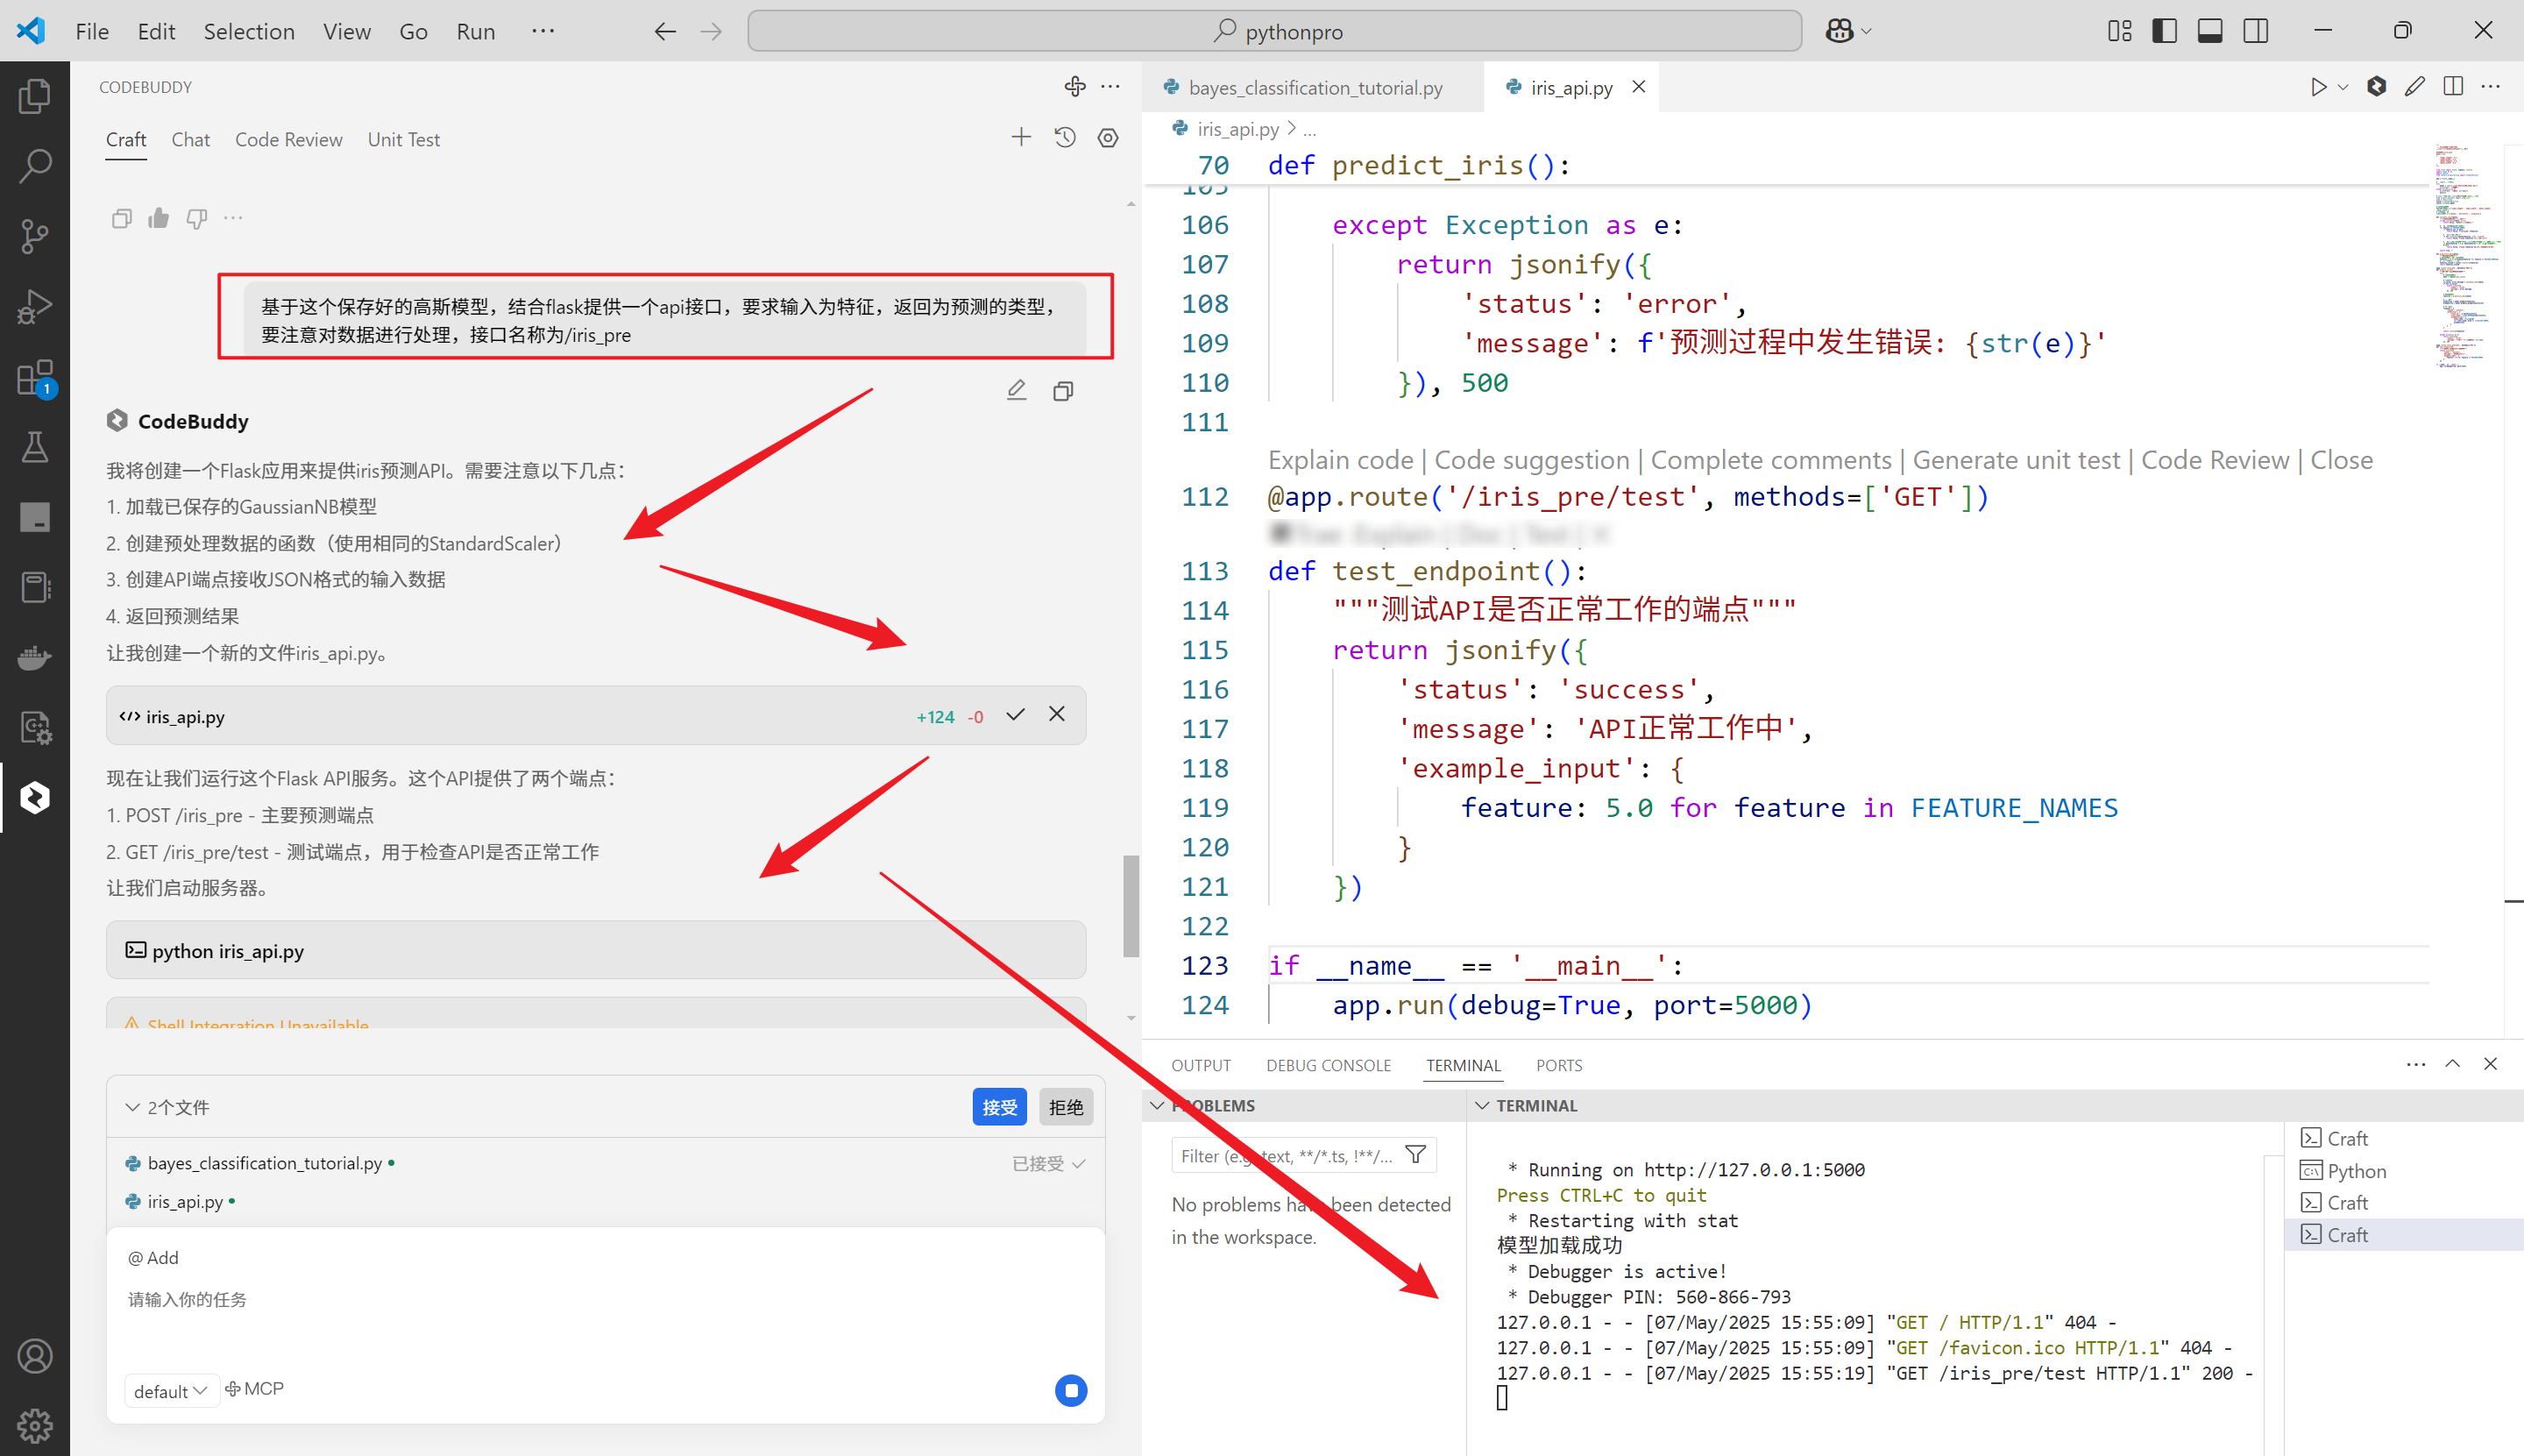
Task: Click the 拒绝 reject button
Action: pyautogui.click(x=1066, y=1107)
